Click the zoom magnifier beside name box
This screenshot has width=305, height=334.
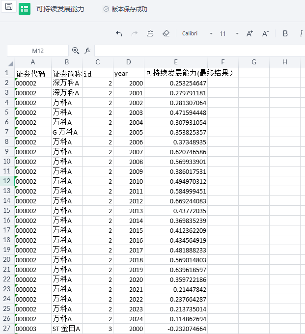pos(76,51)
